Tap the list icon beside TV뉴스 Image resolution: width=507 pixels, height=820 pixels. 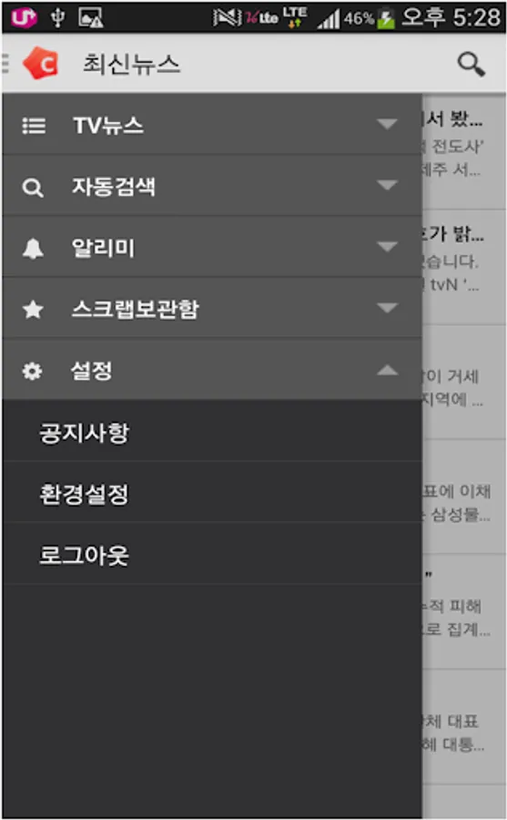34,126
